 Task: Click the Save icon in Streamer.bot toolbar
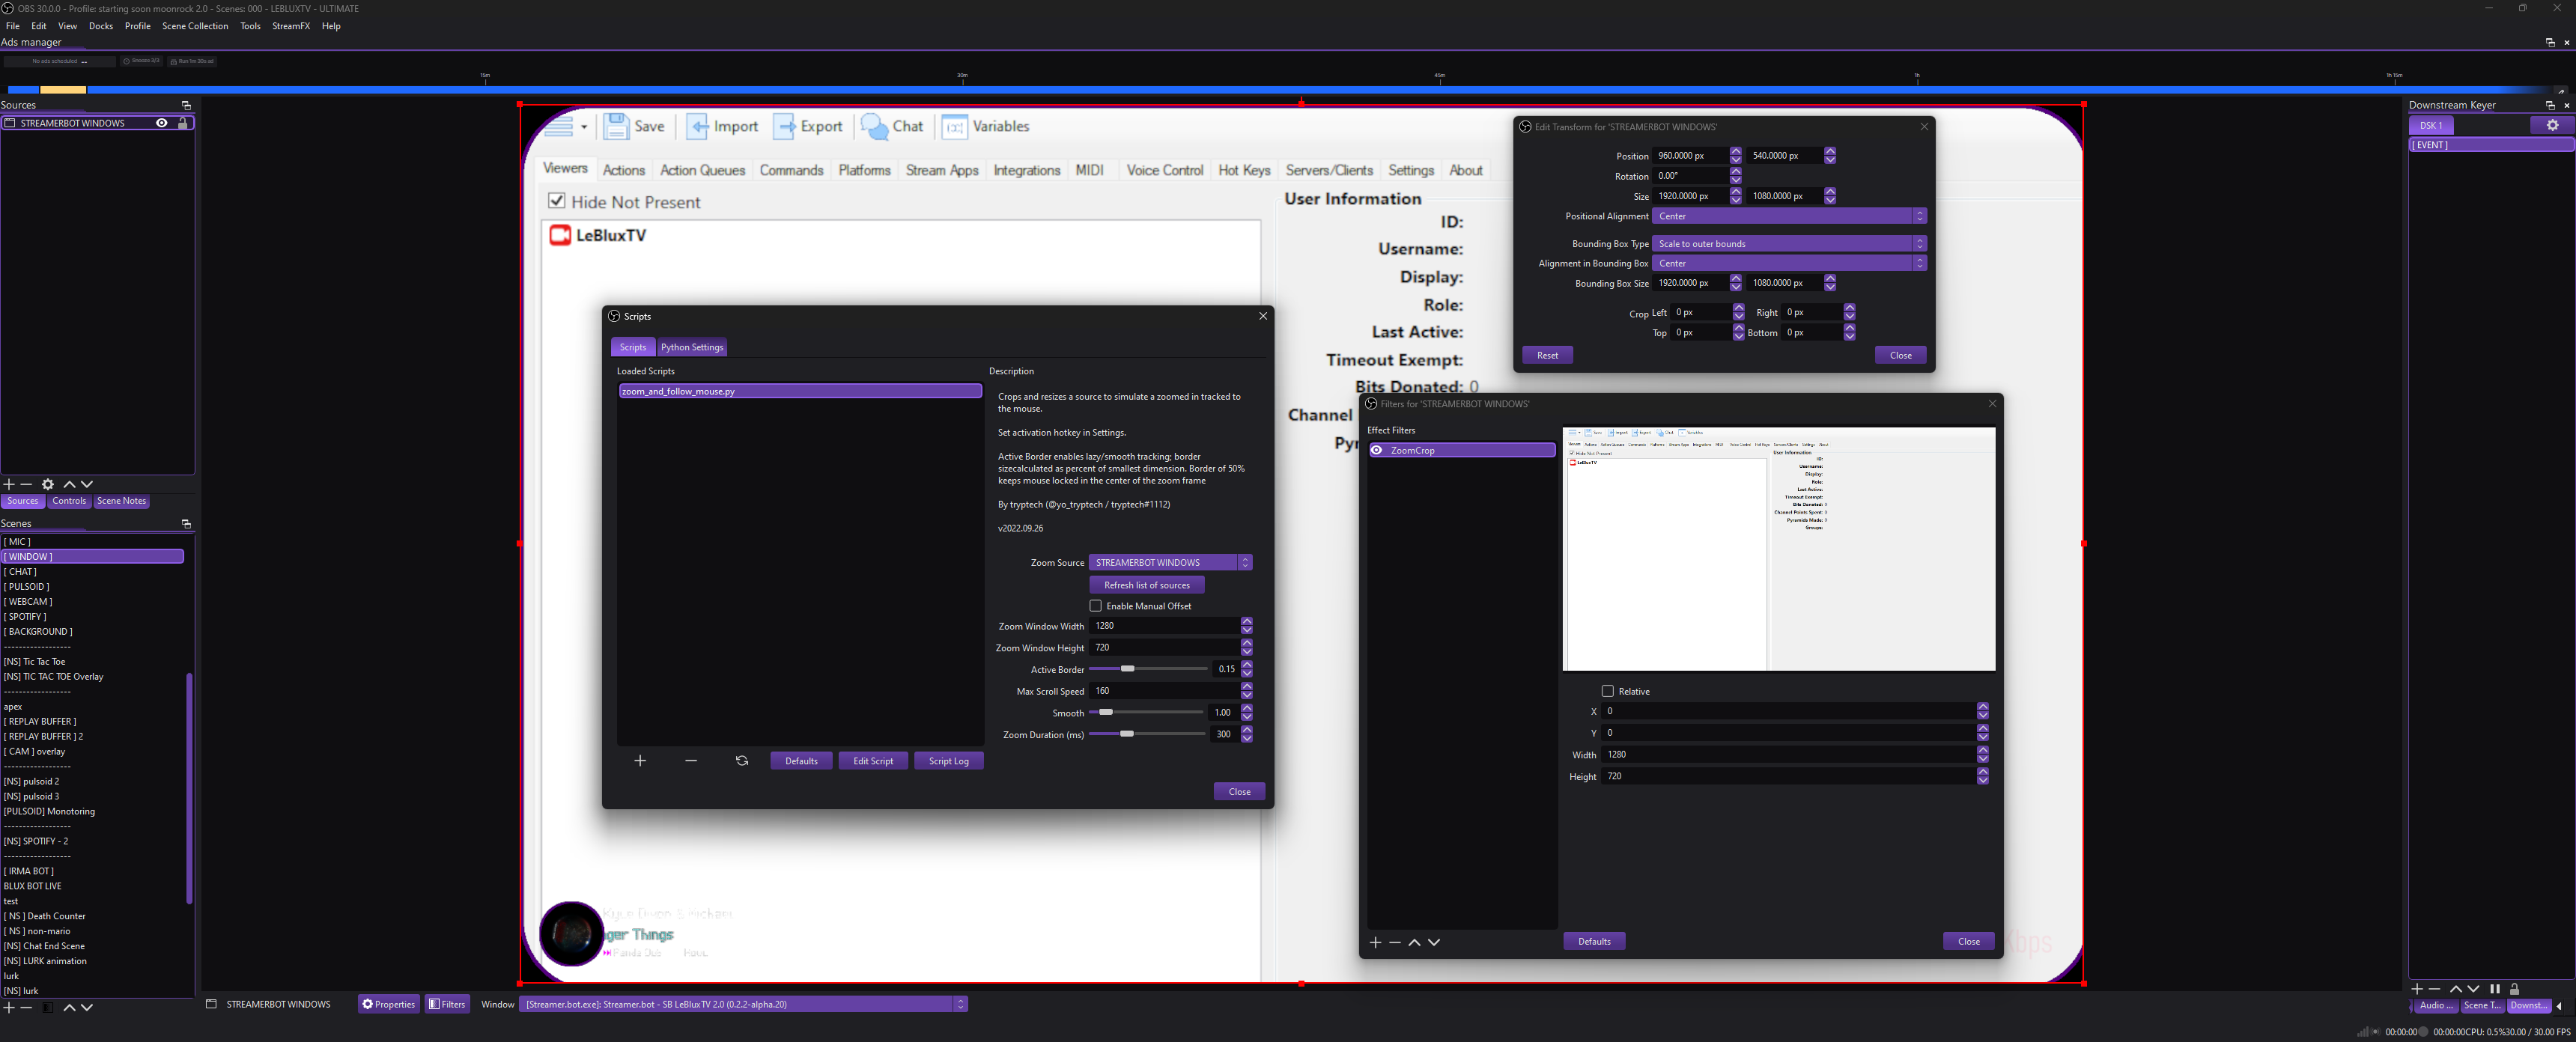click(617, 126)
